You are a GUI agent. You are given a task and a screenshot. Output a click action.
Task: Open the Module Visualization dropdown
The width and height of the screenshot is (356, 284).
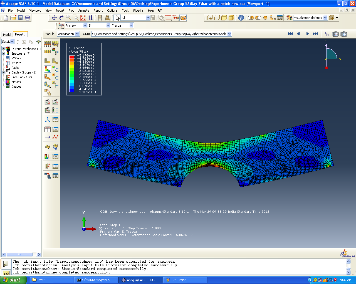click(77, 34)
